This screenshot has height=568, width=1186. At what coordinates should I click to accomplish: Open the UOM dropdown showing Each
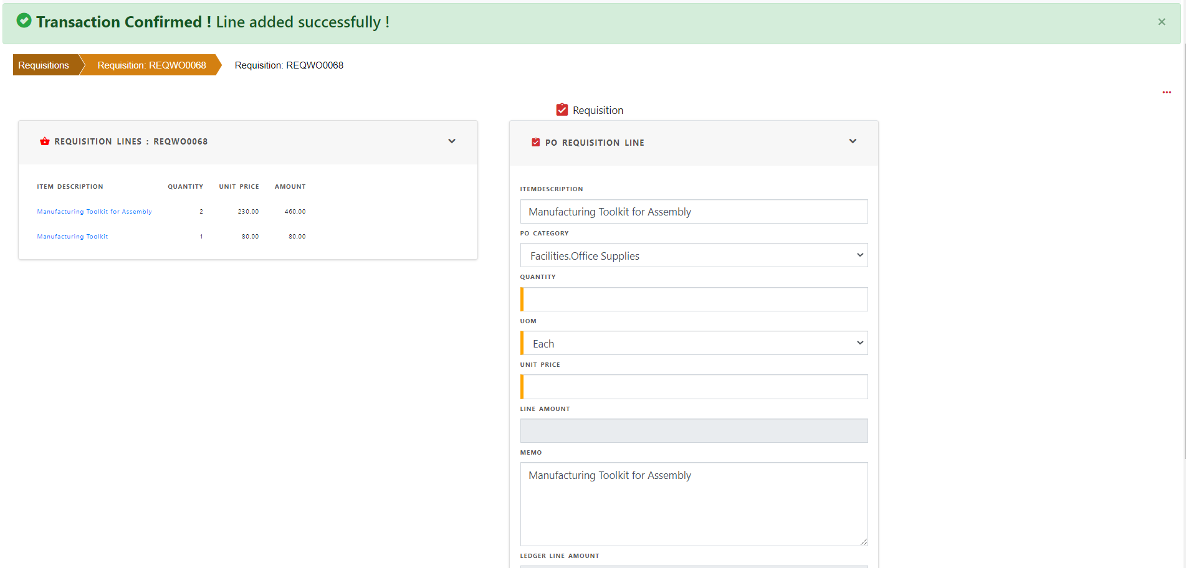(694, 343)
